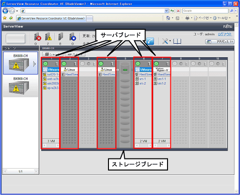Select the BX600-CH chassis thumbnail

[x=21, y=63]
